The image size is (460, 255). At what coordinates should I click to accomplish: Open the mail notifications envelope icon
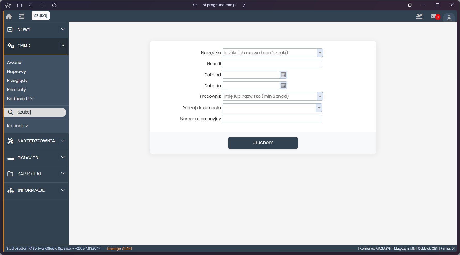click(x=434, y=17)
